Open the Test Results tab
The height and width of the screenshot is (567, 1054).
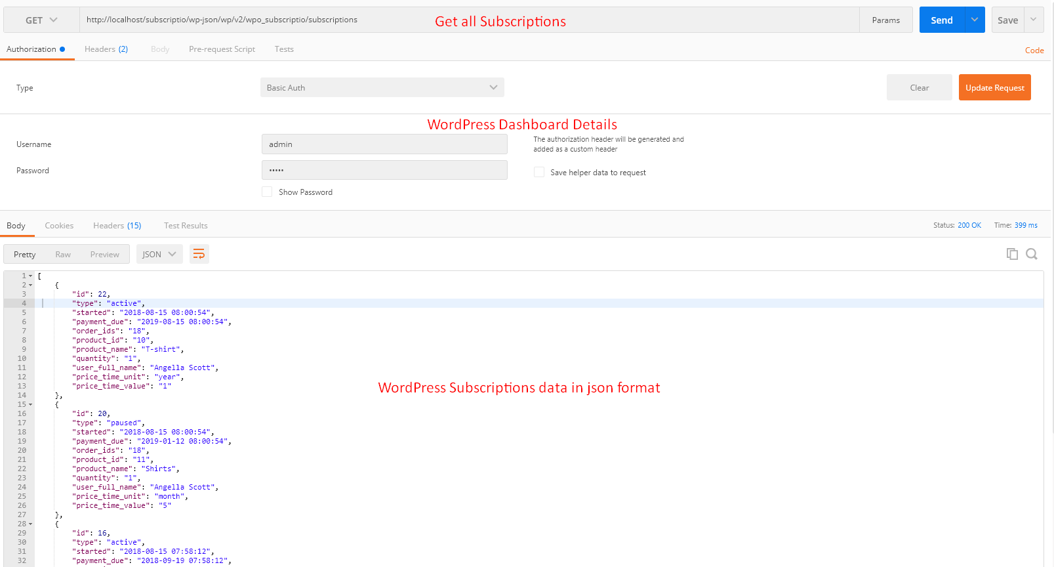tap(186, 226)
